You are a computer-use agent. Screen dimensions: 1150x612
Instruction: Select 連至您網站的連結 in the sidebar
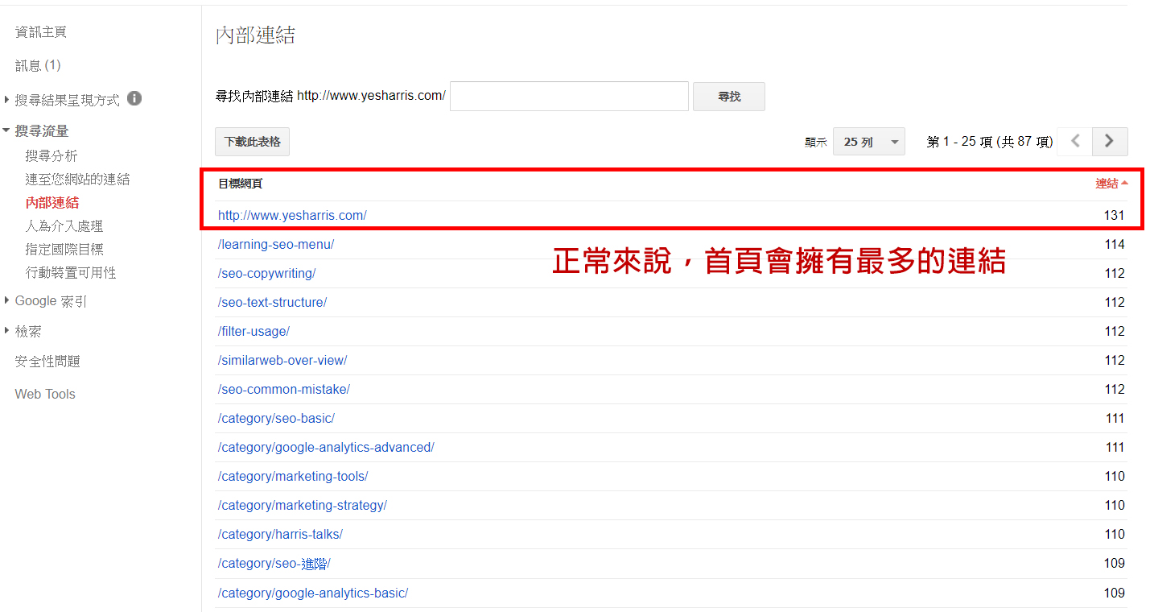[x=77, y=180]
